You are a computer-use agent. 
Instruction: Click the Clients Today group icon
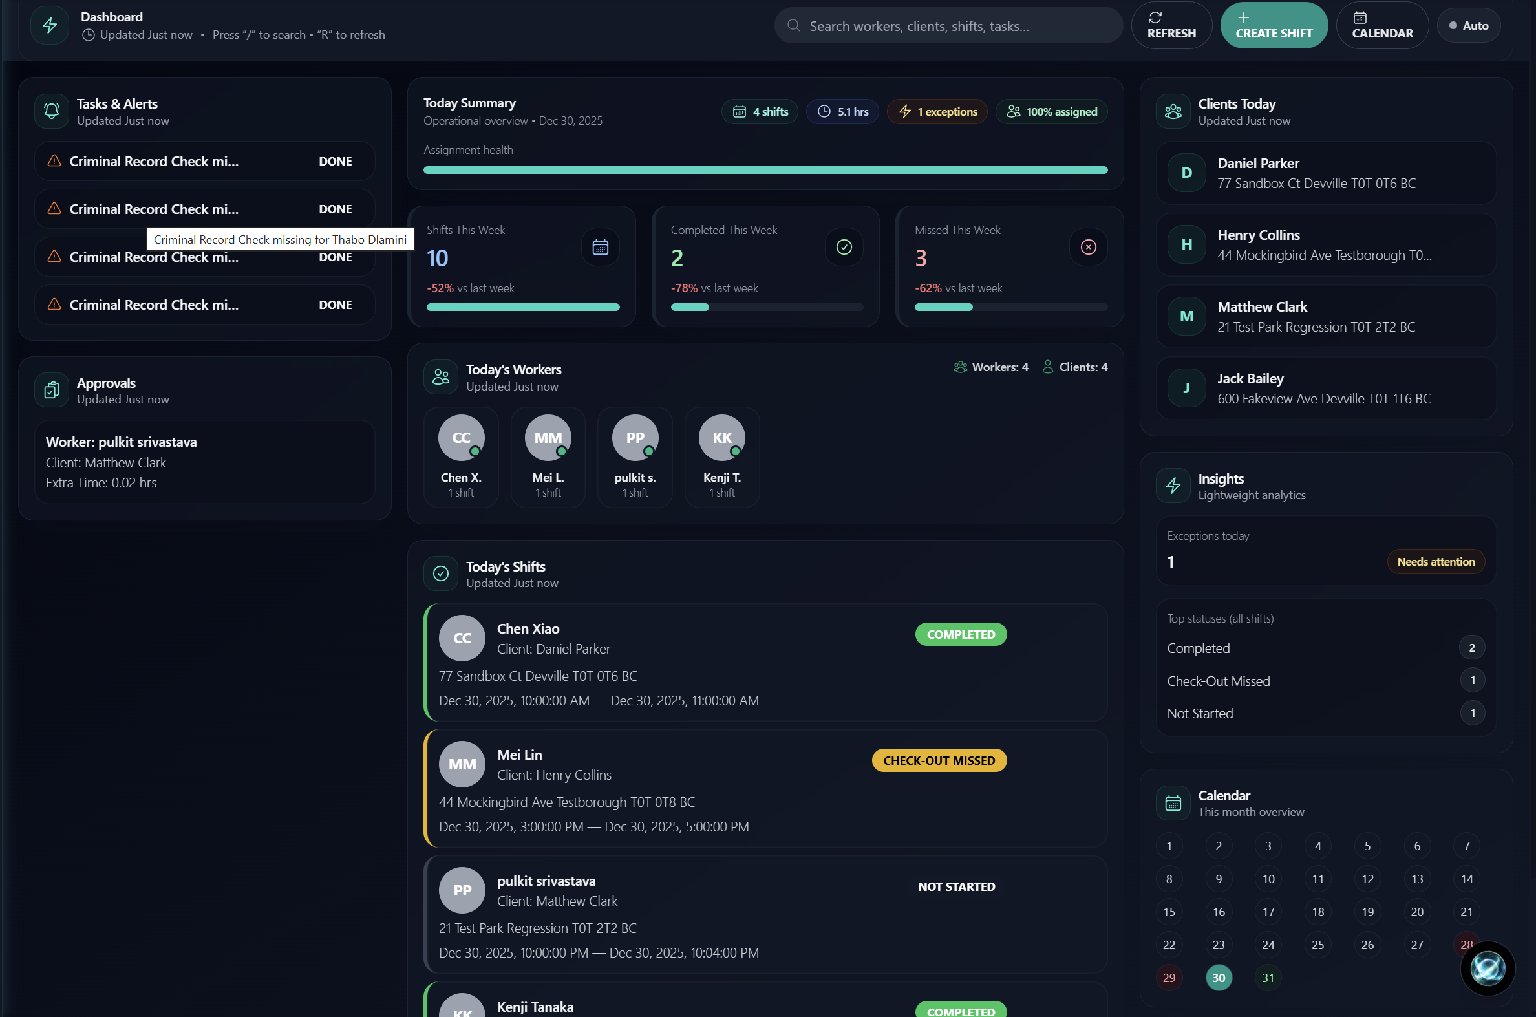(x=1172, y=112)
